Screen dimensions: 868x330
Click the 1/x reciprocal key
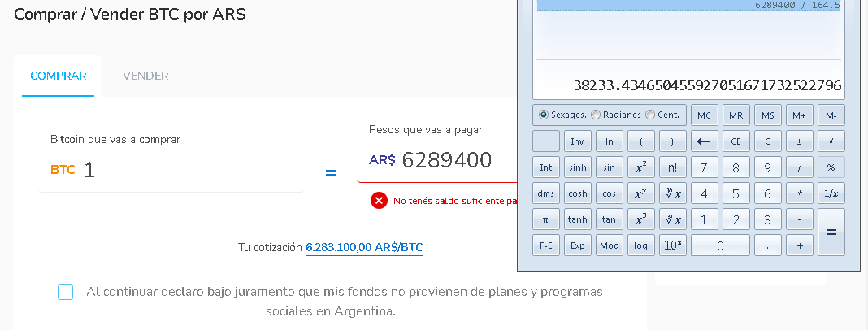[x=831, y=193]
